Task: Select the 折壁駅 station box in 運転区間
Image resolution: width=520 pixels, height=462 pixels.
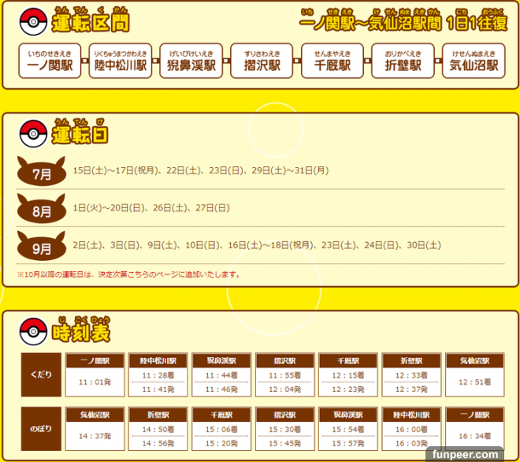Action: [x=403, y=61]
